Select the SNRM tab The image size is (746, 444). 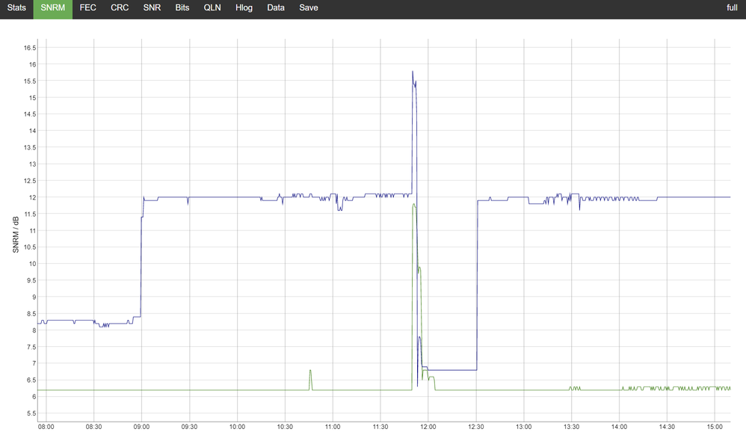[x=52, y=8]
